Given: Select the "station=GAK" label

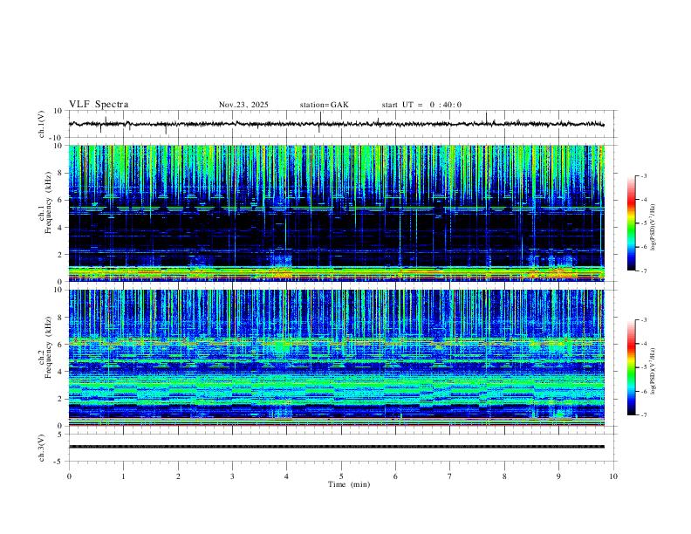Looking at the screenshot, I should pyautogui.click(x=324, y=105).
